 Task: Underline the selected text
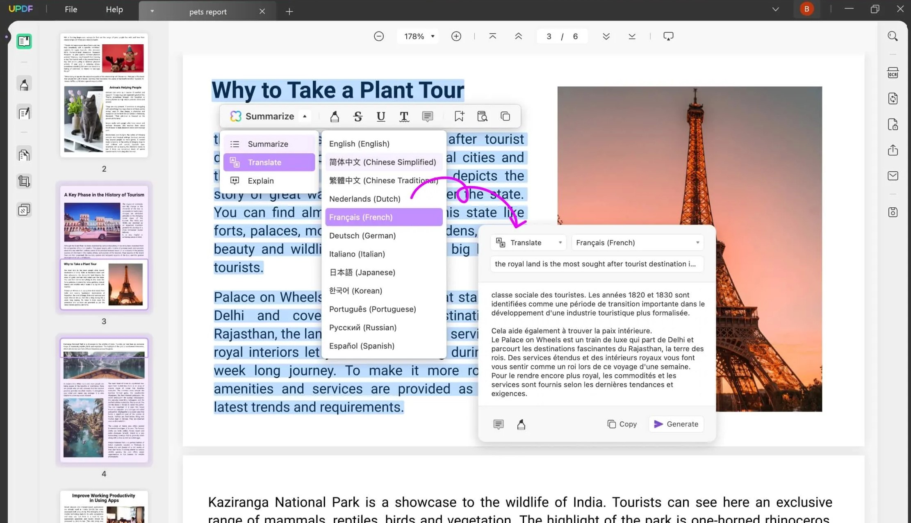[381, 116]
